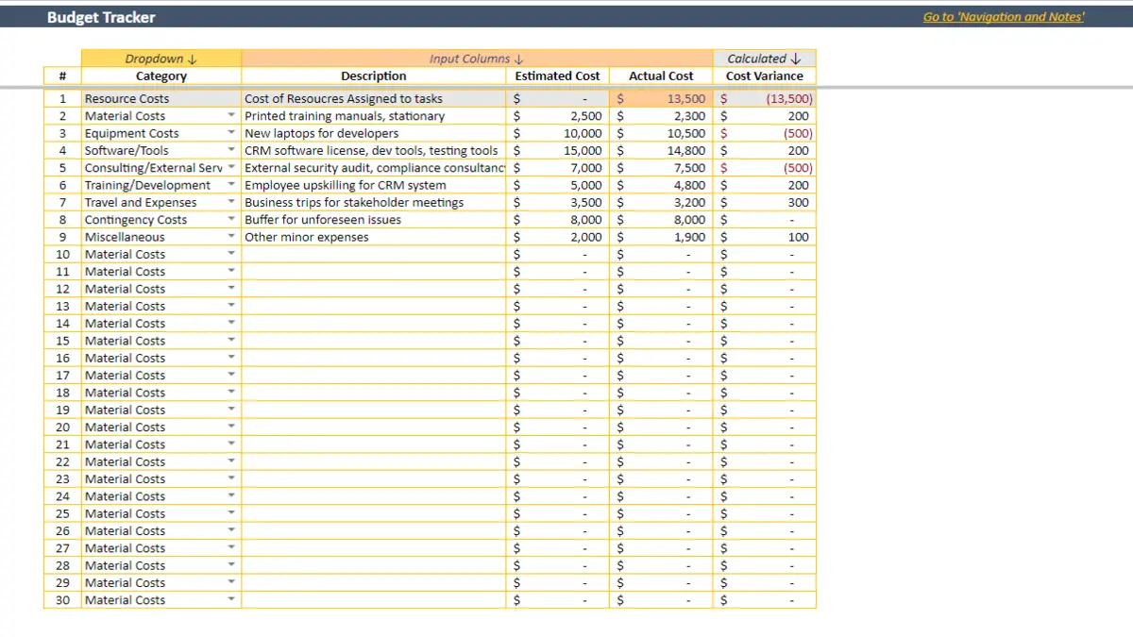1133x637 pixels.
Task: Select the Actual Cost column header
Action: [x=661, y=76]
